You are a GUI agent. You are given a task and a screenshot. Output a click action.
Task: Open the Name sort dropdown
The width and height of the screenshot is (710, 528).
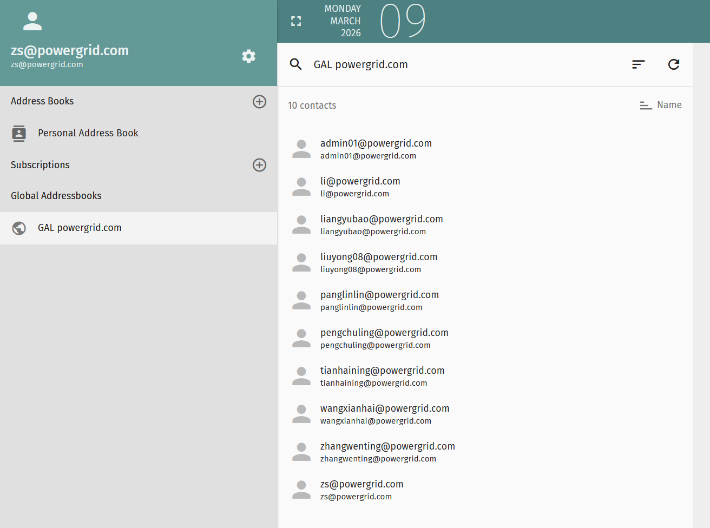(x=661, y=105)
